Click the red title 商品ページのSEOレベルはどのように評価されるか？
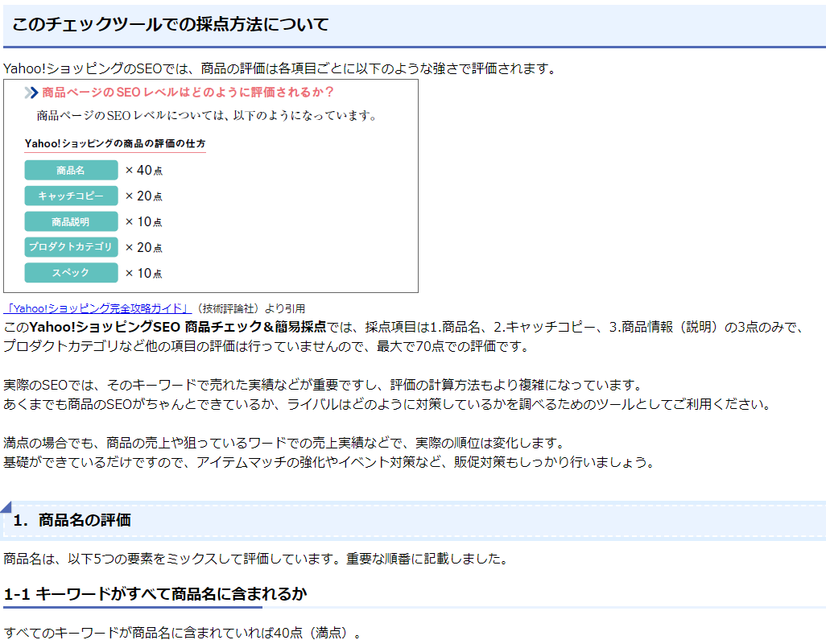 pyautogui.click(x=188, y=93)
